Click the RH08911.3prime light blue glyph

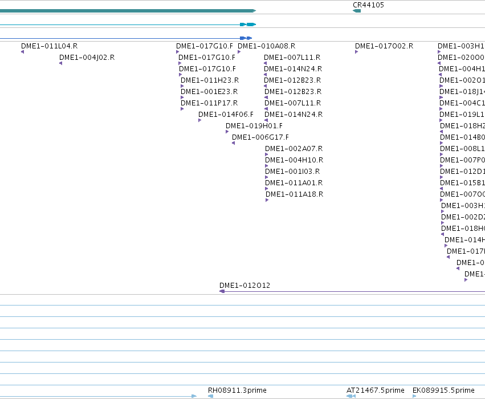coord(211,396)
